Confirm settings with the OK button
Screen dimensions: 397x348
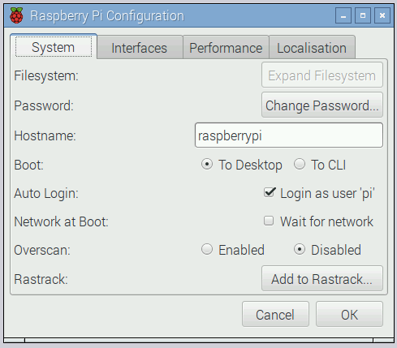349,314
